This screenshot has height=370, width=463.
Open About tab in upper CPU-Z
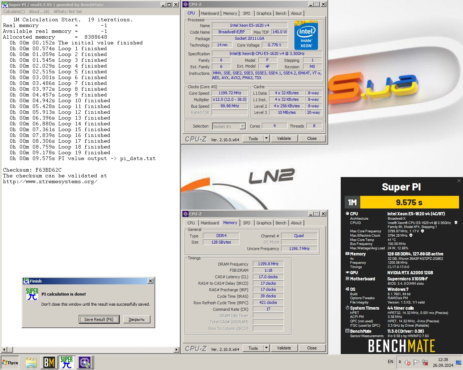[296, 13]
